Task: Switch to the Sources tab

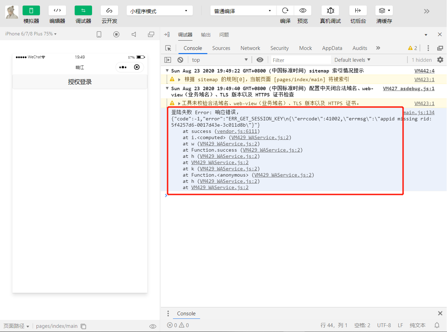Action: (221, 48)
